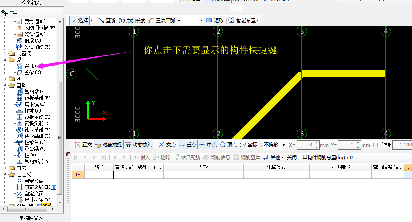Toggle 交点 snap
The height and width of the screenshot is (222, 412).
168,145
